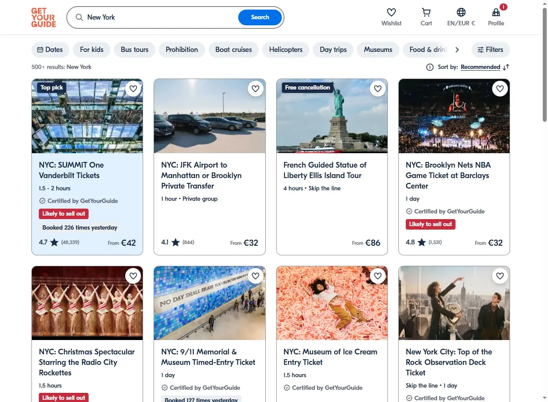Click the magnifier icon in search box
Screen dimensions: 548x402
pyautogui.click(x=79, y=17)
